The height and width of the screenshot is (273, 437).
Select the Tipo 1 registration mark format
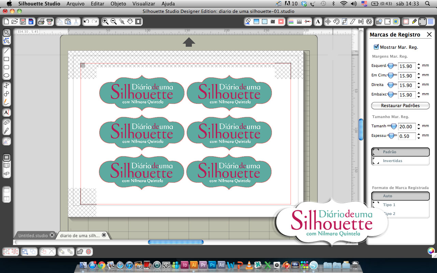click(400, 205)
